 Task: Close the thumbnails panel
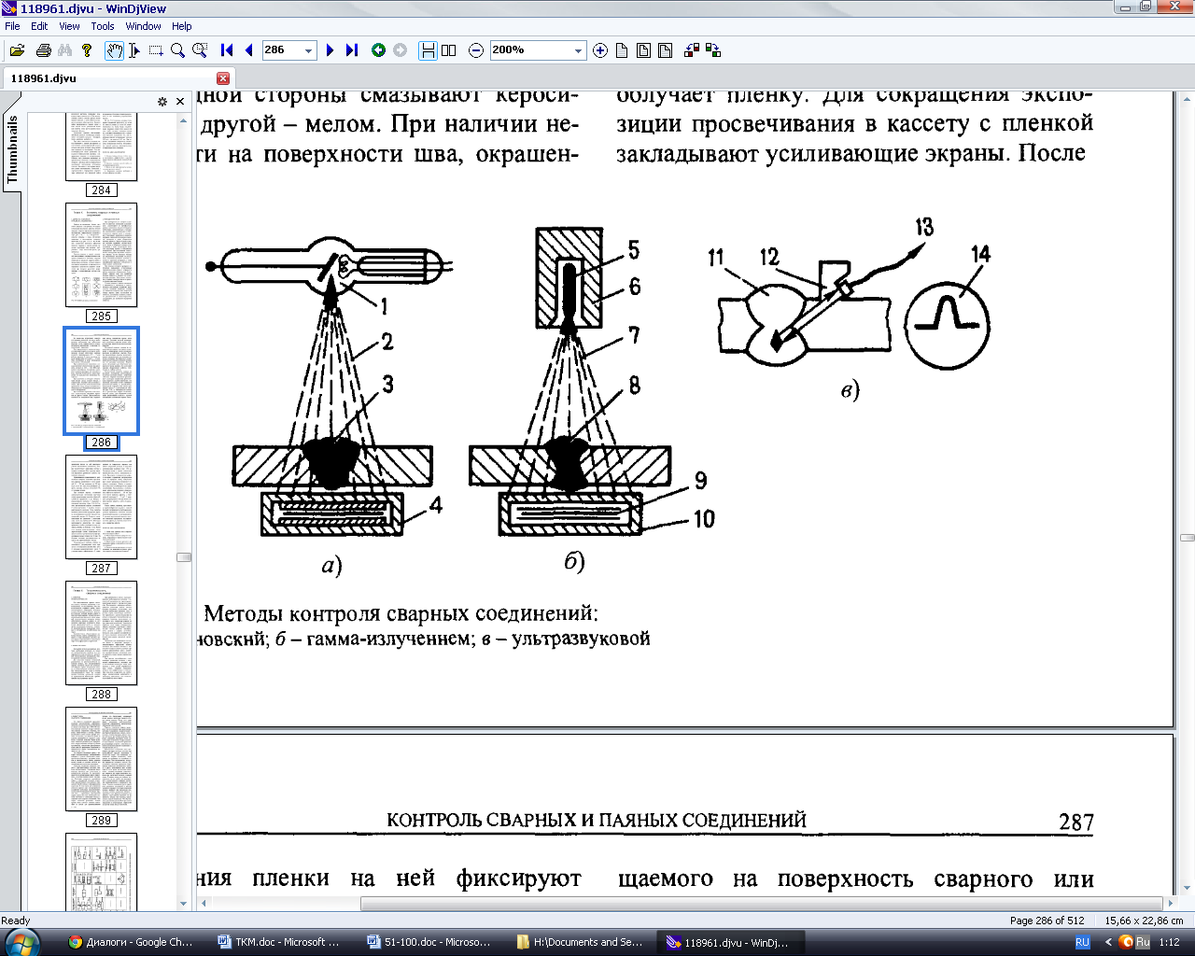click(x=180, y=102)
